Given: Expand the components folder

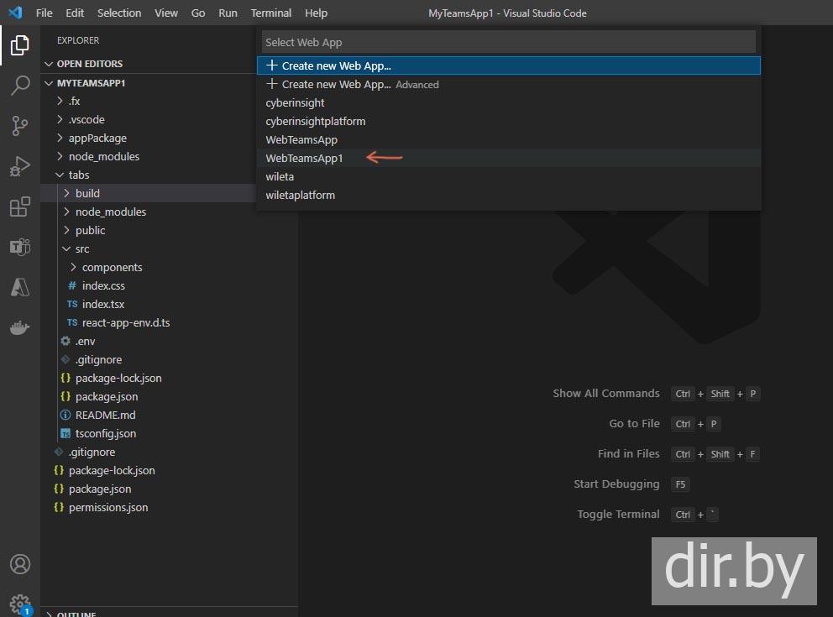Looking at the screenshot, I should (112, 267).
